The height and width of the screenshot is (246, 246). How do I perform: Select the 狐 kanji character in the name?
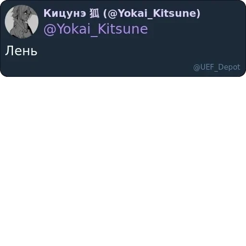point(94,13)
